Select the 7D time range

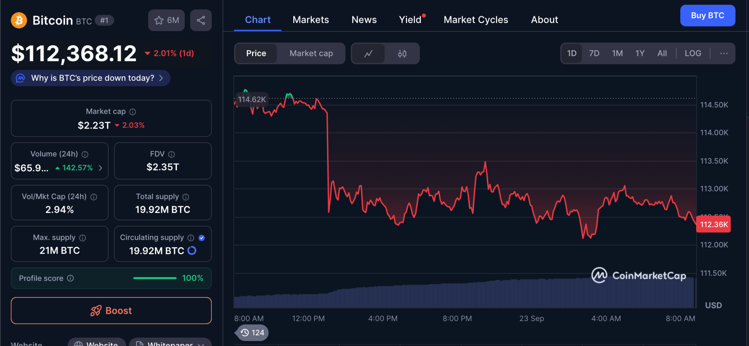(x=594, y=53)
